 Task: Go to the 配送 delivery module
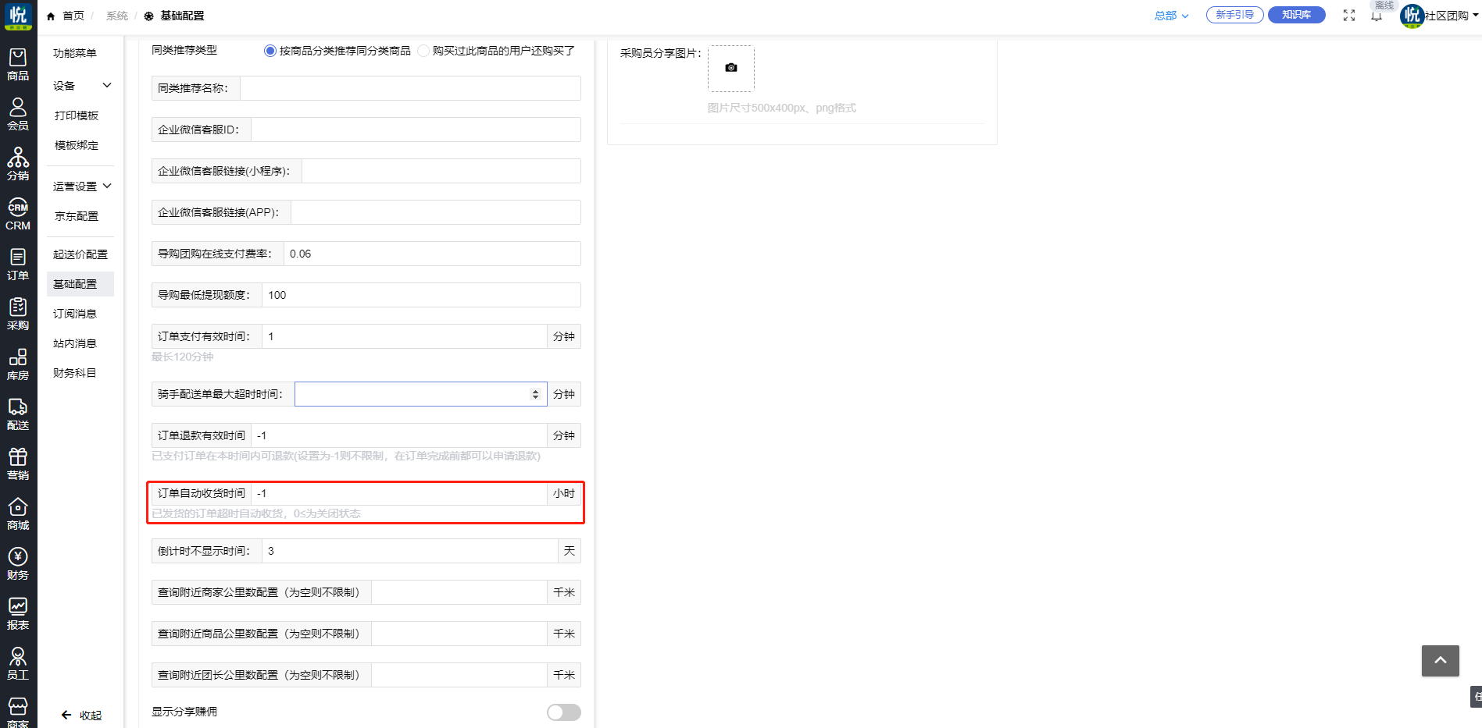(x=18, y=414)
